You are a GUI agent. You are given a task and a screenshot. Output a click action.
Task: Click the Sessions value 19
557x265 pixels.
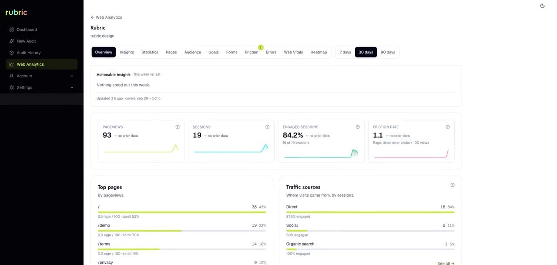click(x=197, y=135)
